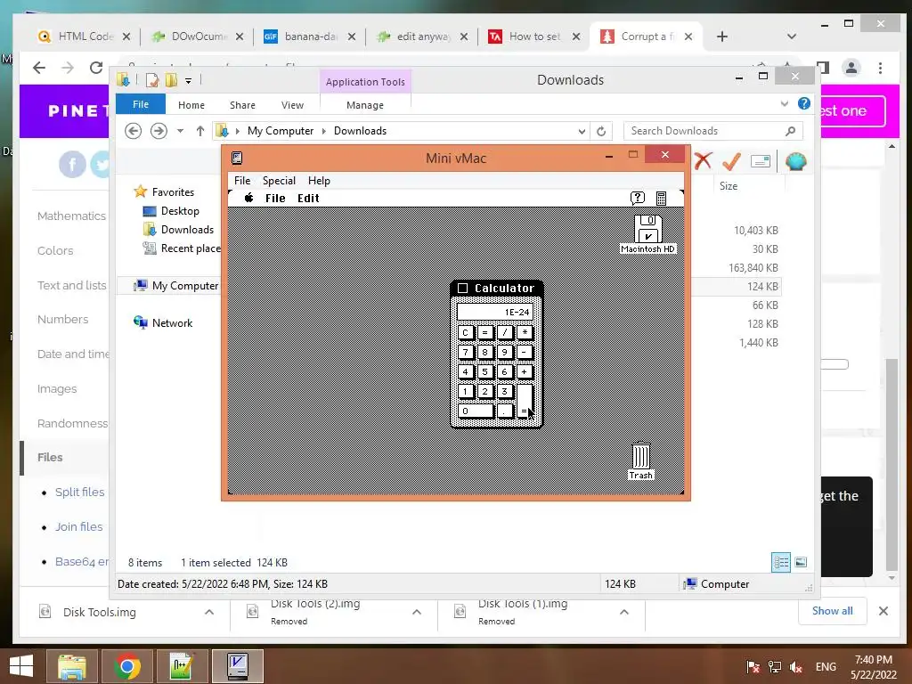Switch to large icons view in Explorer
912x684 pixels.
(801, 562)
